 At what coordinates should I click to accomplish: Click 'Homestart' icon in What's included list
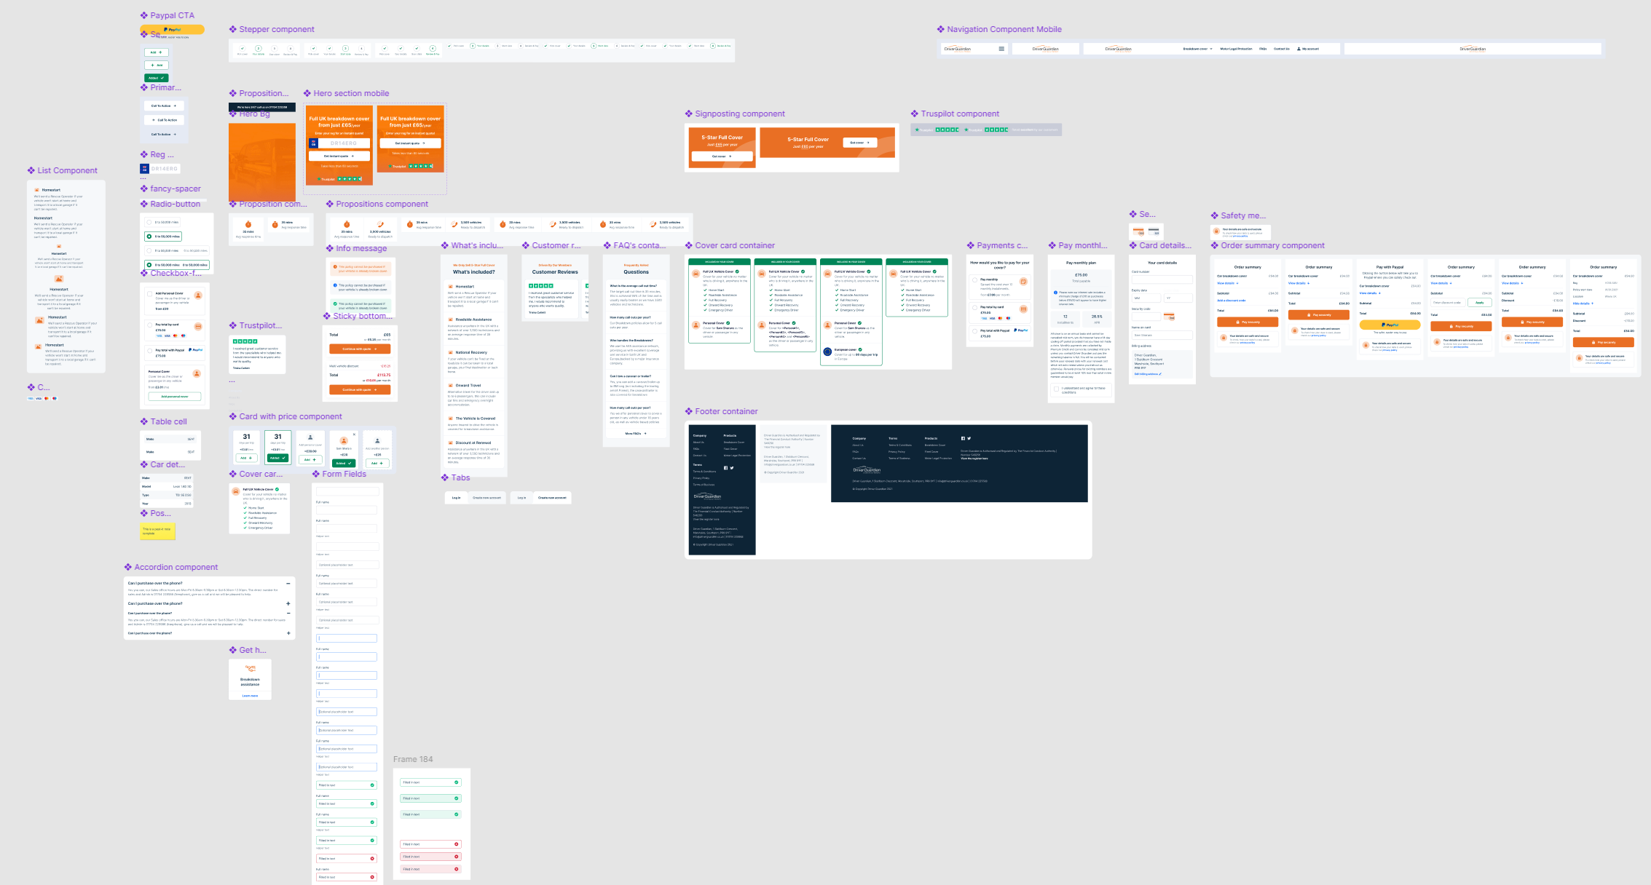pos(450,287)
